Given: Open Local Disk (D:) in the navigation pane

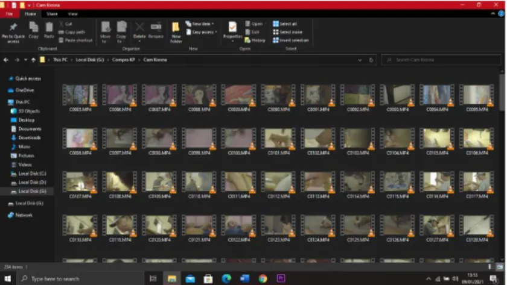Looking at the screenshot, I should [29, 183].
